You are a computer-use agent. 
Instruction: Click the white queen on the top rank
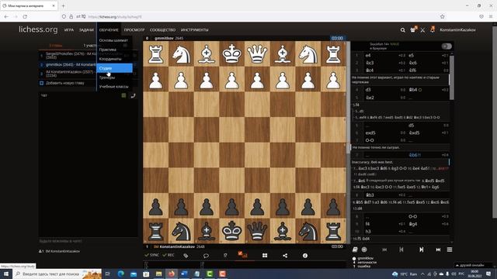[257, 53]
